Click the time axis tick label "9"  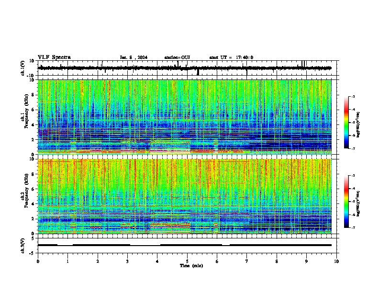click(x=306, y=261)
